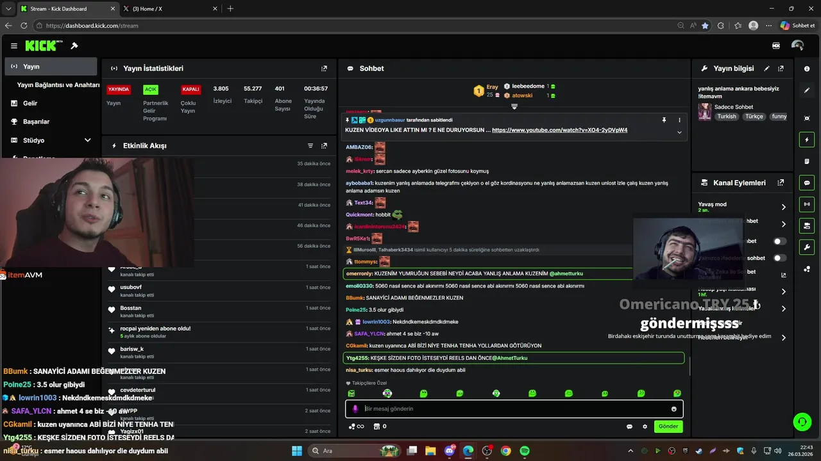Click the chat bubble icon beside settings gear
The image size is (821, 461).
[629, 426]
